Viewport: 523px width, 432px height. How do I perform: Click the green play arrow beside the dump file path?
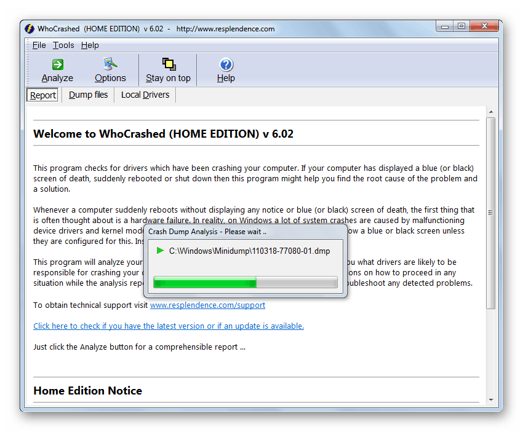160,251
